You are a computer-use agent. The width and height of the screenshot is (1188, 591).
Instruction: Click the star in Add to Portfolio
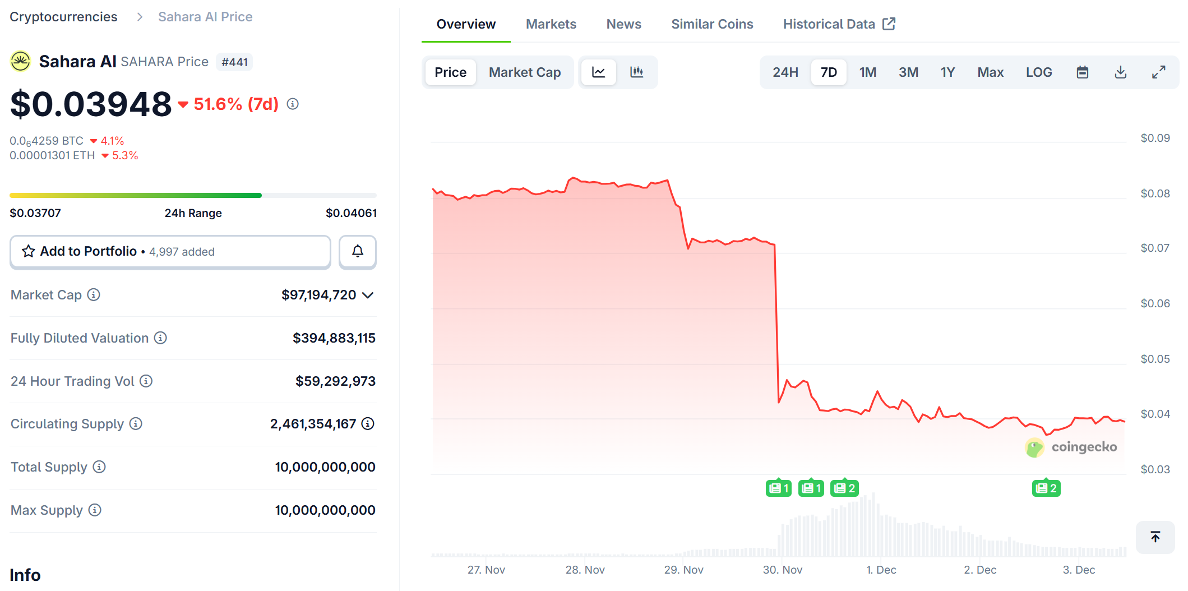click(x=27, y=252)
